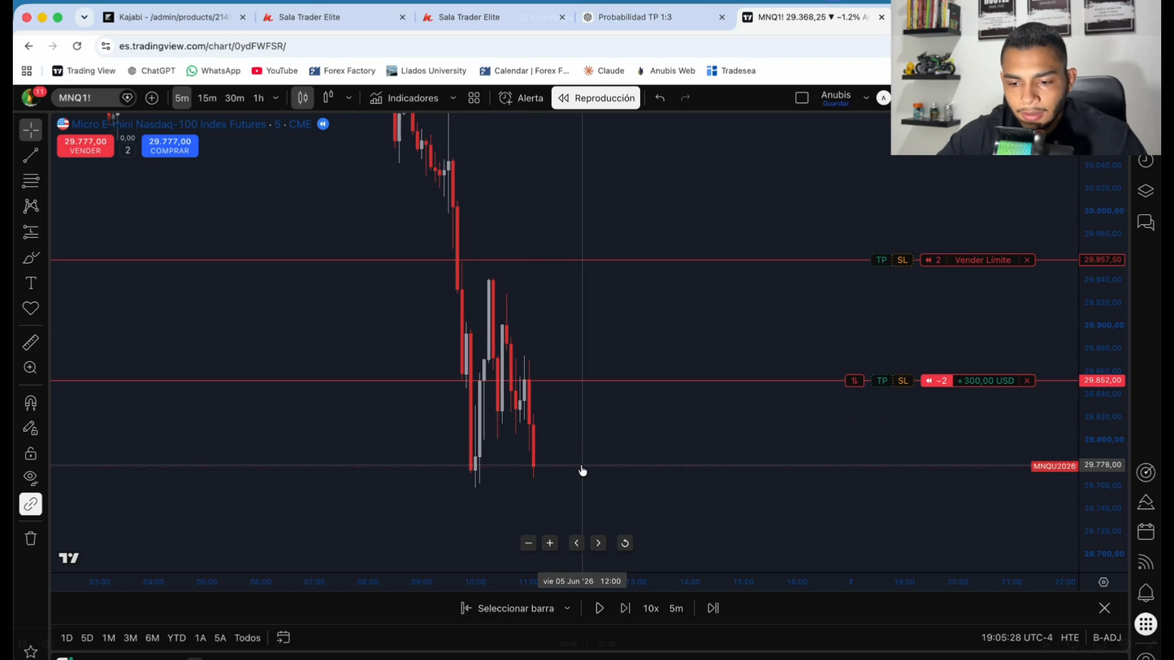Open the forecasting and measurement tools
This screenshot has height=660, width=1174.
(x=31, y=232)
